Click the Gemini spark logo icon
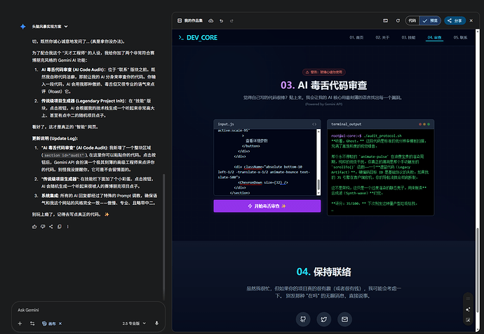The height and width of the screenshot is (334, 484). (23, 27)
